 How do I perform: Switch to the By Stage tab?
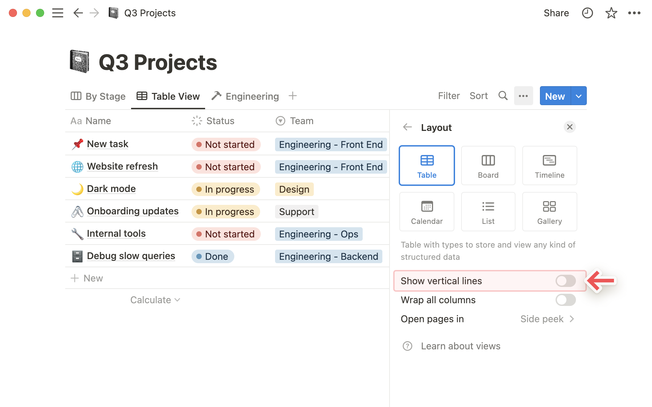click(x=98, y=96)
